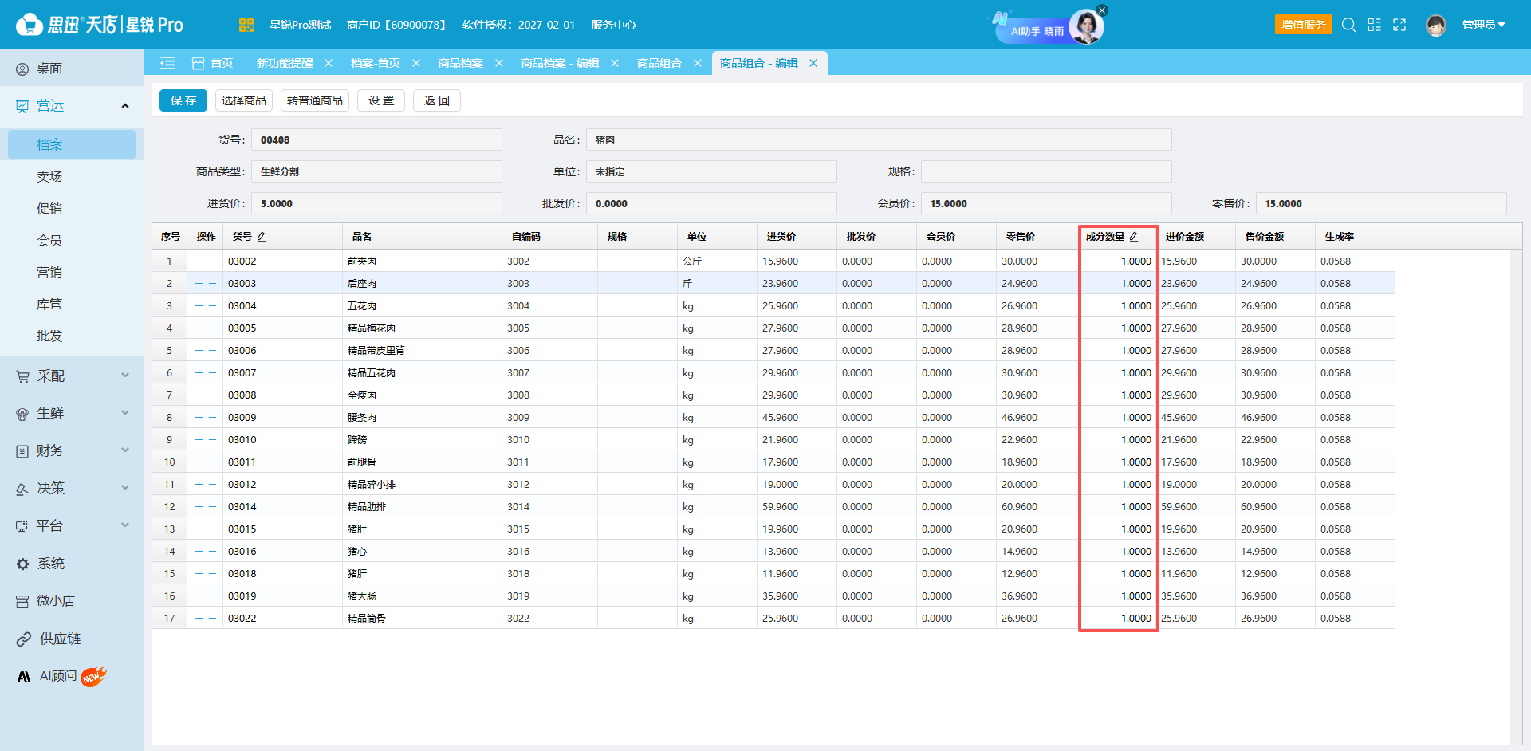The height and width of the screenshot is (751, 1531).
Task: Click 成分数量 cell in row 五花肉
Action: [x=1118, y=305]
